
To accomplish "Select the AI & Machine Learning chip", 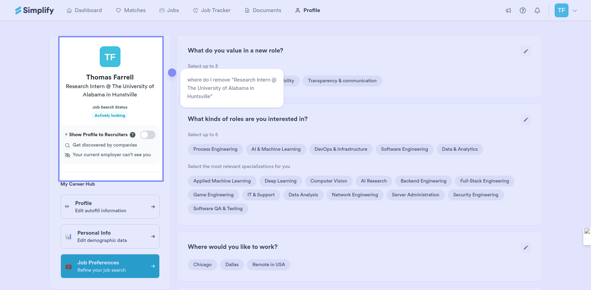I will pos(276,149).
